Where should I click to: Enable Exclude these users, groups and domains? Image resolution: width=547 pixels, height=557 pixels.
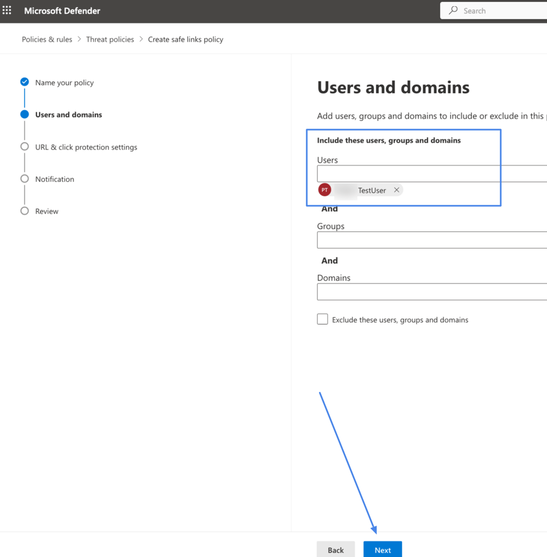click(322, 319)
